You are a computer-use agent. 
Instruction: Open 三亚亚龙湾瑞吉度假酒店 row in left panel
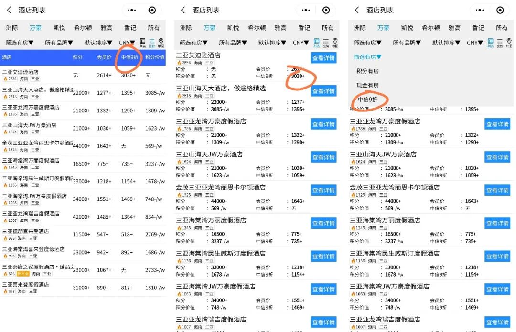[83, 217]
